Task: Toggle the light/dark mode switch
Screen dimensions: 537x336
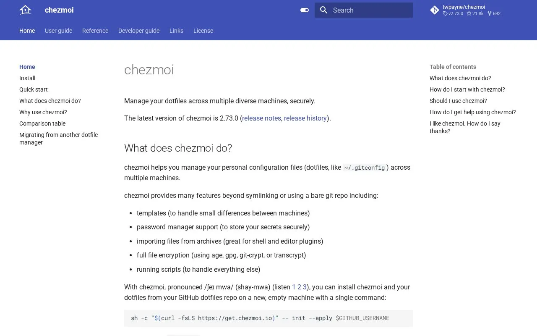Action: point(305,10)
